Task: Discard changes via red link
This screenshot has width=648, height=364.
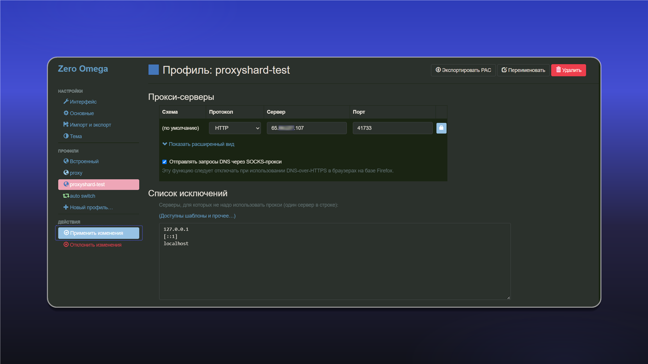Action: [x=92, y=245]
